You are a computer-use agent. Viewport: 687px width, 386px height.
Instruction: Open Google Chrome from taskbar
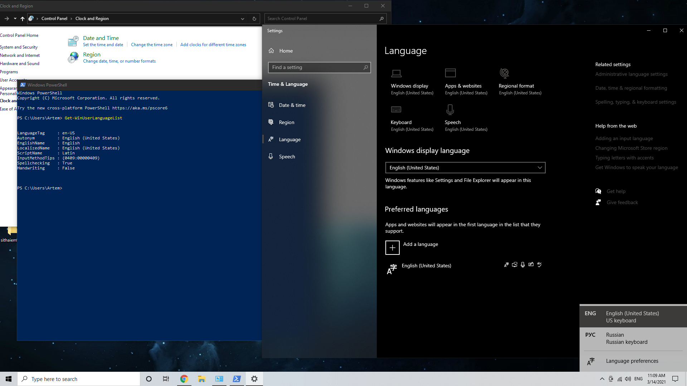point(184,379)
